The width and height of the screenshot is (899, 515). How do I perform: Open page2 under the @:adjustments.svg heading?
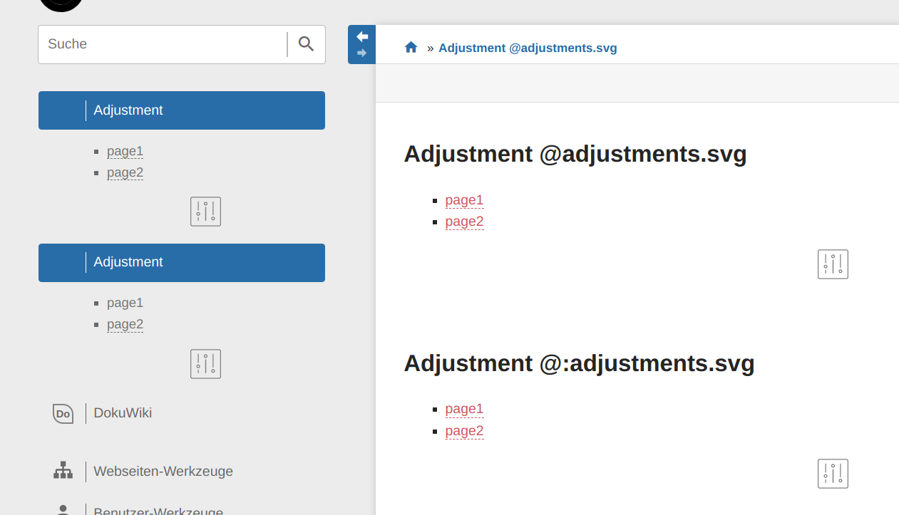pyautogui.click(x=464, y=430)
